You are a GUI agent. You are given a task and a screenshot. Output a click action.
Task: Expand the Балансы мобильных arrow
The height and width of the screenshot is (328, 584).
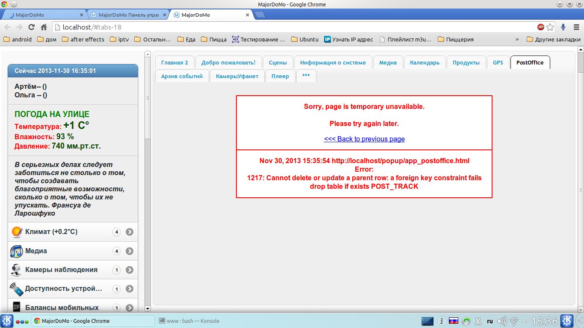[x=130, y=307]
